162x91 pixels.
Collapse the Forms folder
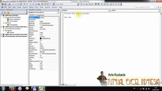coord(4,23)
